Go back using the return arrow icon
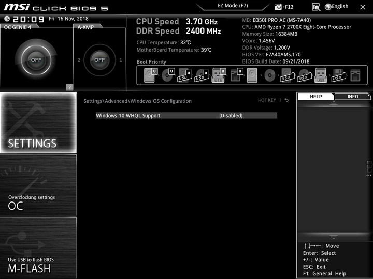The width and height of the screenshot is (373, 279). [x=286, y=100]
